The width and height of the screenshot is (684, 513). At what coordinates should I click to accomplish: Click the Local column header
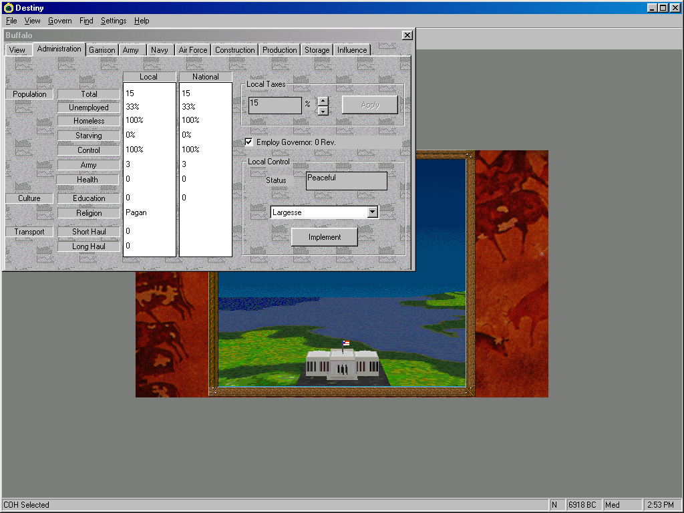pos(149,76)
